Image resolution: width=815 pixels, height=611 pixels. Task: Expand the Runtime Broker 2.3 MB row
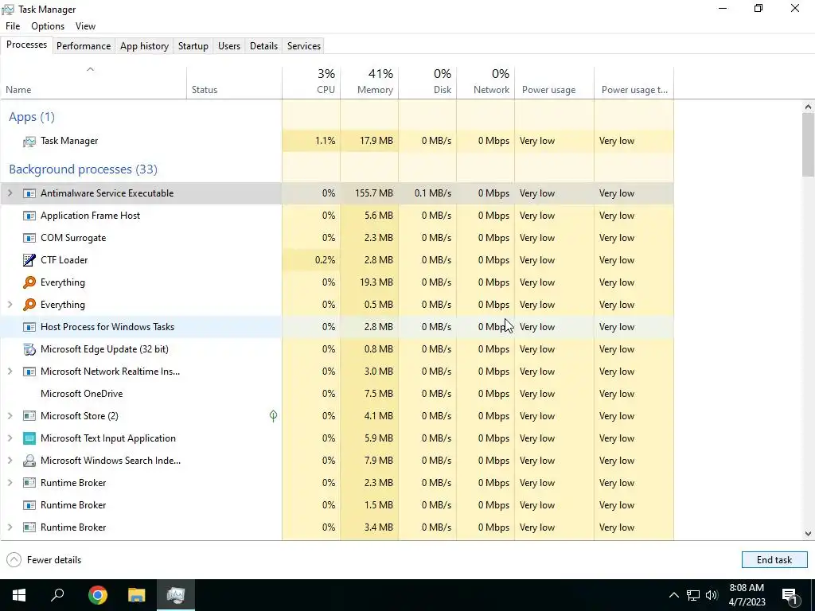click(x=10, y=483)
